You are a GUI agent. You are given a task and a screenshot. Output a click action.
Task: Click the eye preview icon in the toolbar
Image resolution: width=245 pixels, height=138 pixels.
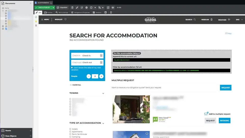(x=113, y=7)
